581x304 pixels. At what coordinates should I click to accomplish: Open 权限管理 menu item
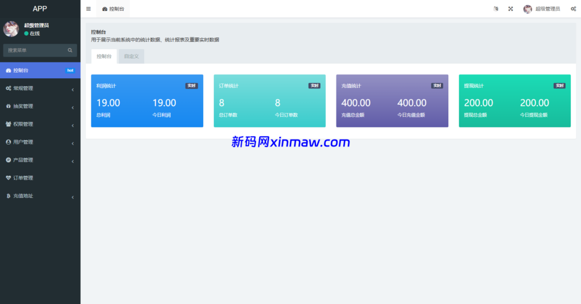tap(40, 124)
